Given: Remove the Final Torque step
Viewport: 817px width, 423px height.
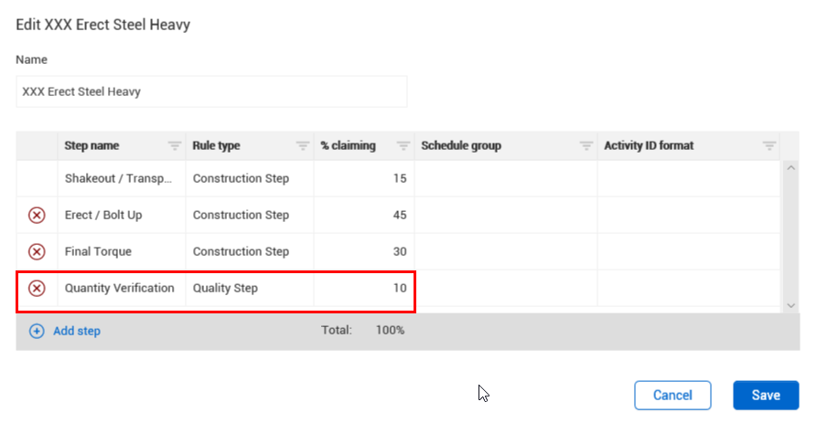Looking at the screenshot, I should pos(37,252).
